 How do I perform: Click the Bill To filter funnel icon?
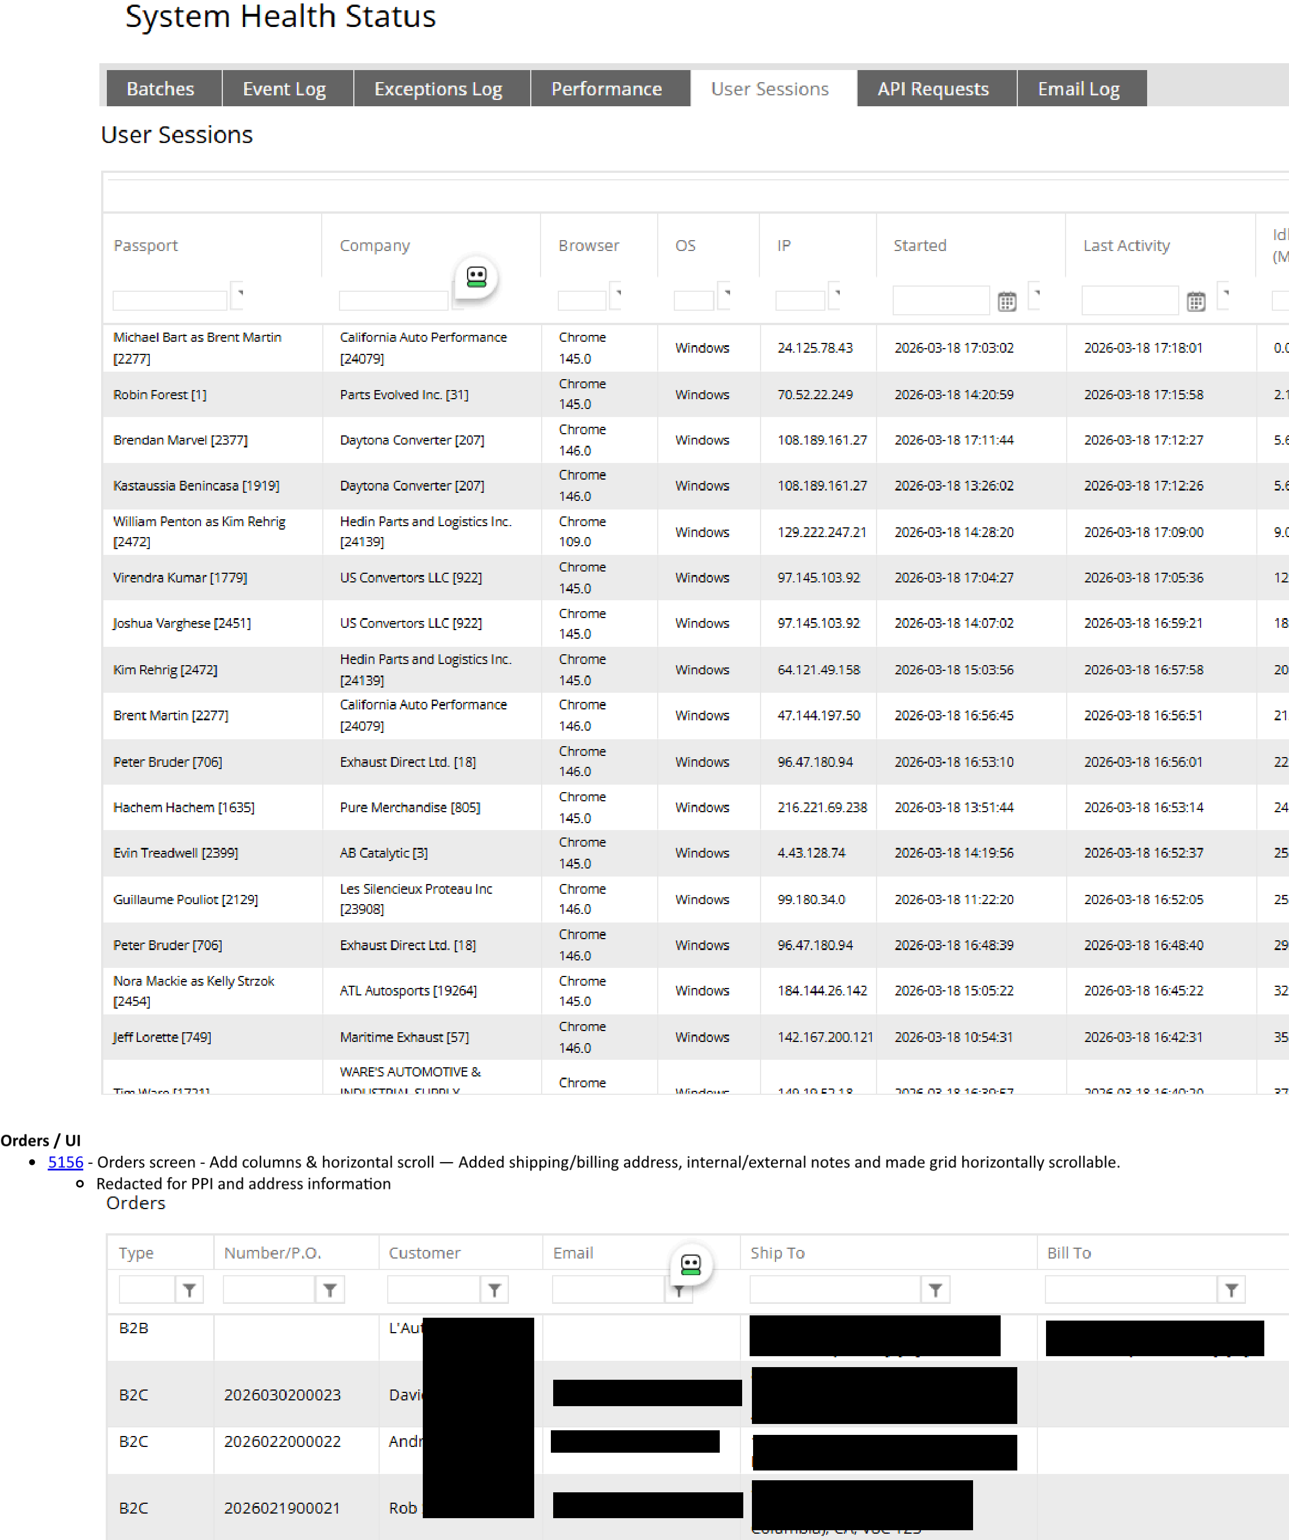[x=1232, y=1290]
